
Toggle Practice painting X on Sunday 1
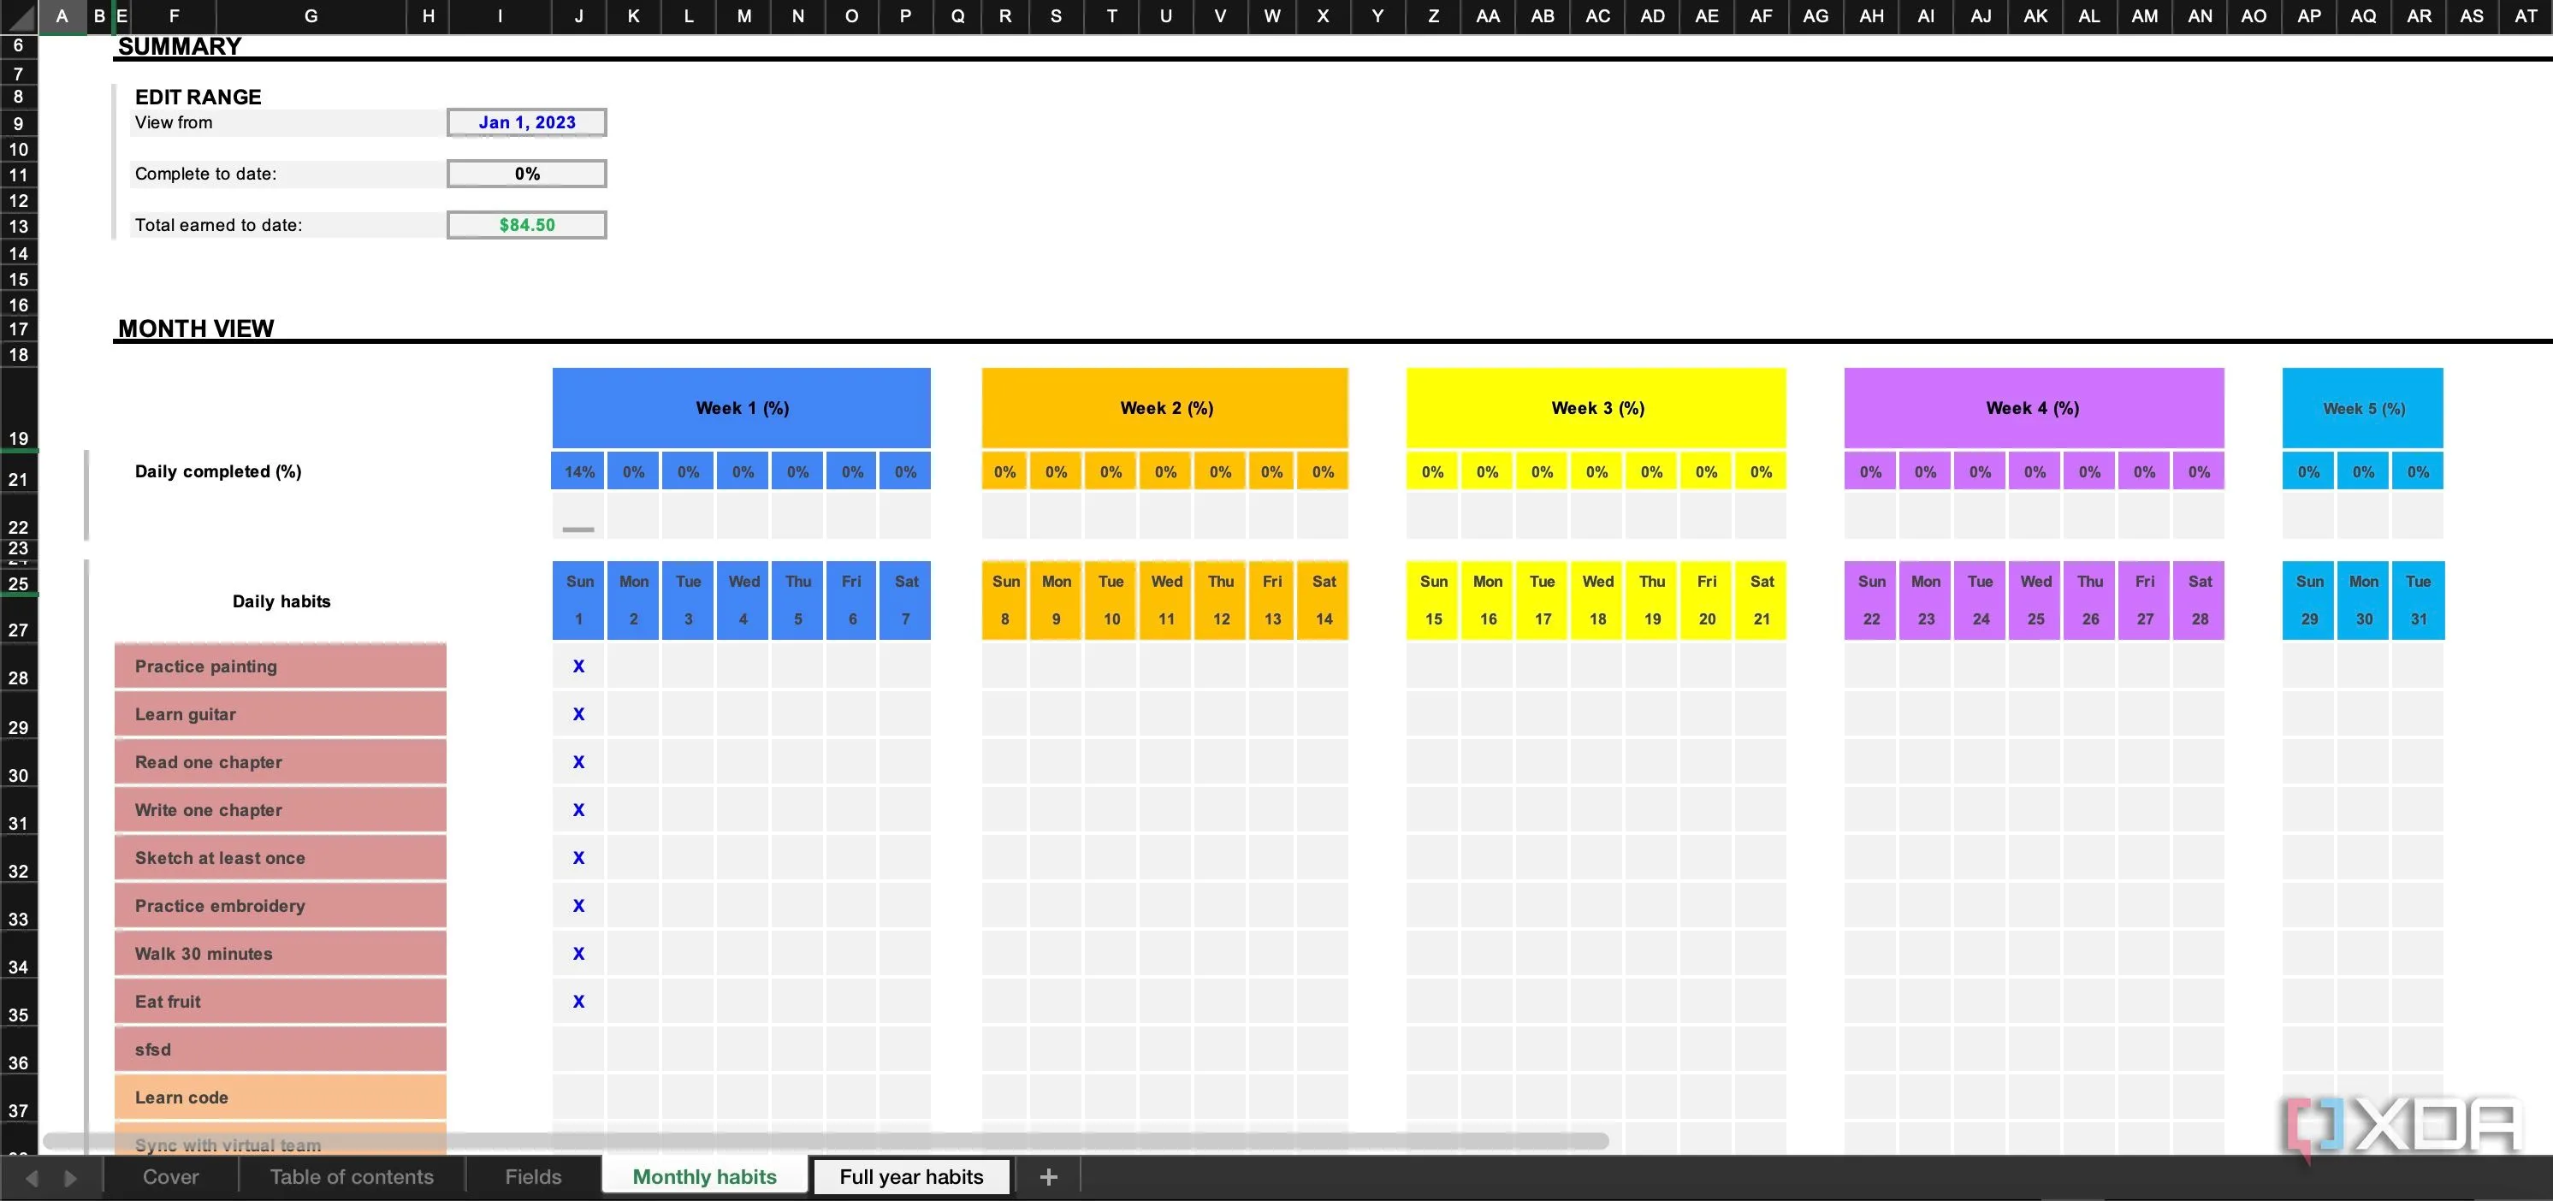pos(578,666)
